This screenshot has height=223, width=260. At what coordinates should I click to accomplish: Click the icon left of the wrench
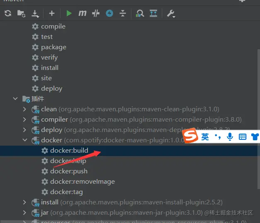click(x=153, y=13)
